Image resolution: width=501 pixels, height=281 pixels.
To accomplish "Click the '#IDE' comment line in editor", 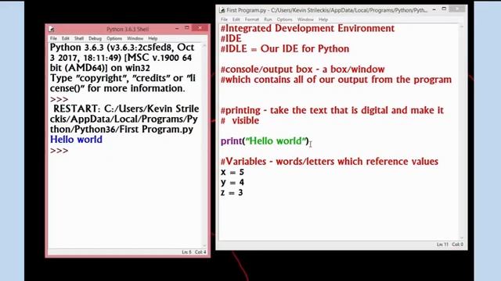I will click(x=231, y=38).
